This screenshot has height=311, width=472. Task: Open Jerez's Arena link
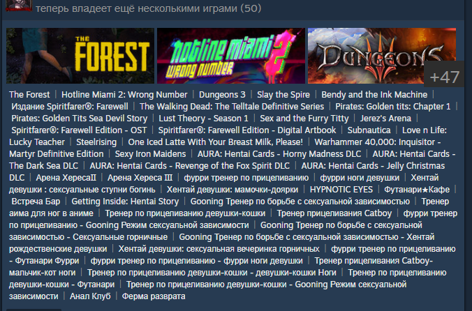coord(385,119)
